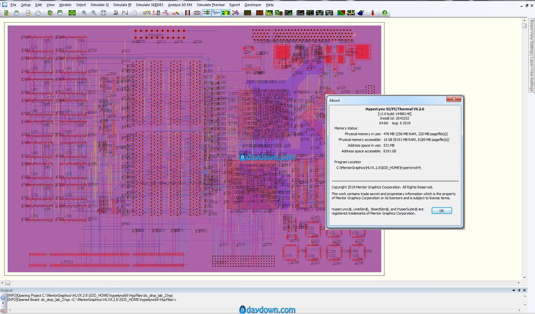The height and width of the screenshot is (314, 535).
Task: Click the bar chart batch simulation icon
Action: (x=269, y=13)
